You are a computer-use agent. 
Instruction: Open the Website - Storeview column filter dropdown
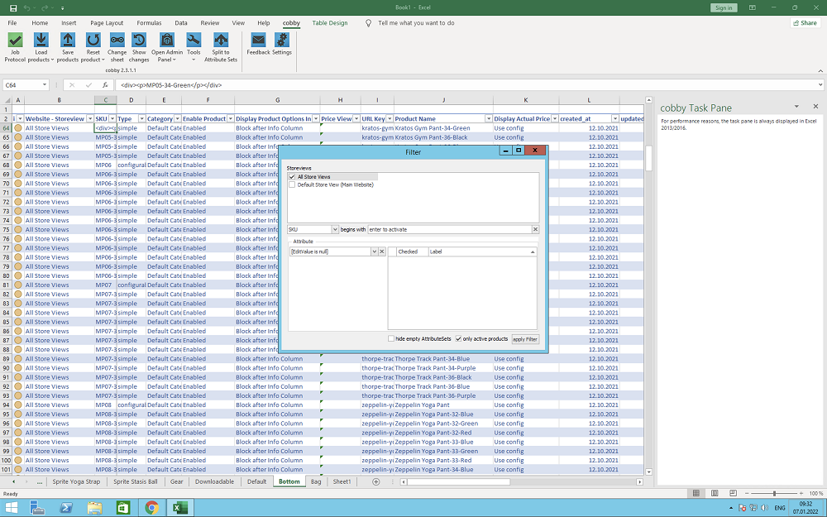point(90,118)
